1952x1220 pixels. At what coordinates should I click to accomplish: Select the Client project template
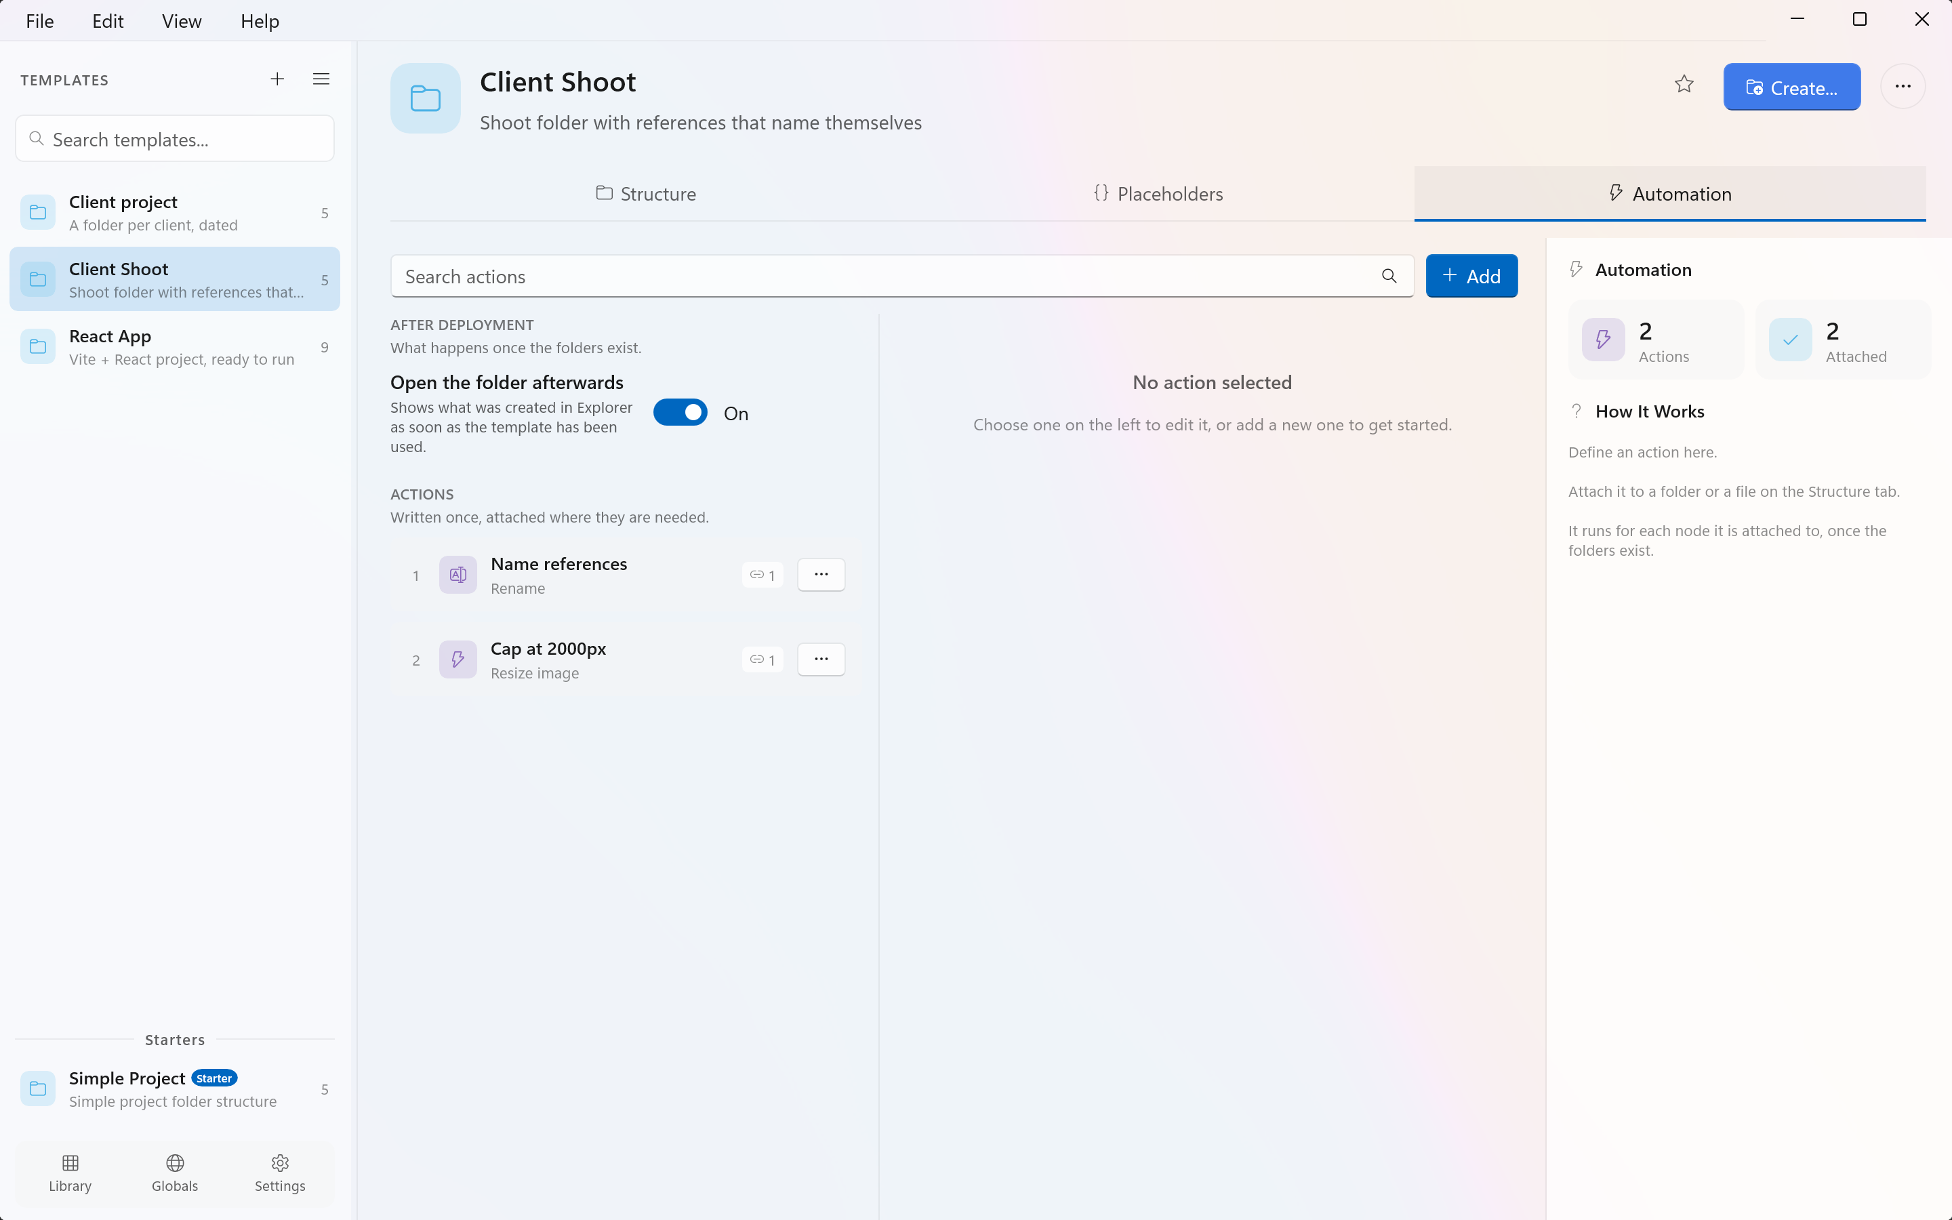[175, 212]
